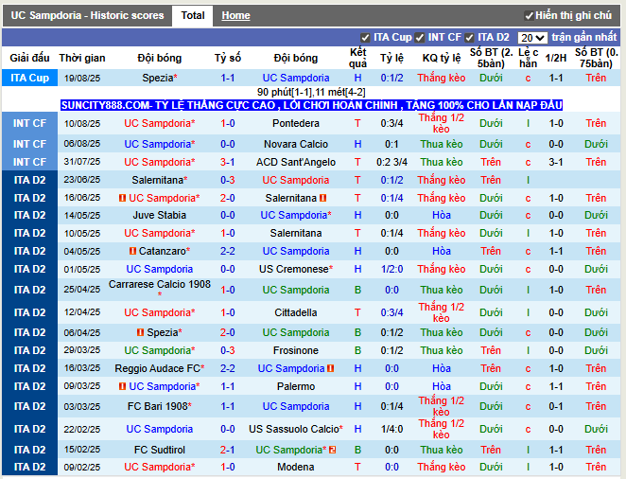The image size is (626, 479).
Task: Click the Giải đấu column header
Action: 30,58
